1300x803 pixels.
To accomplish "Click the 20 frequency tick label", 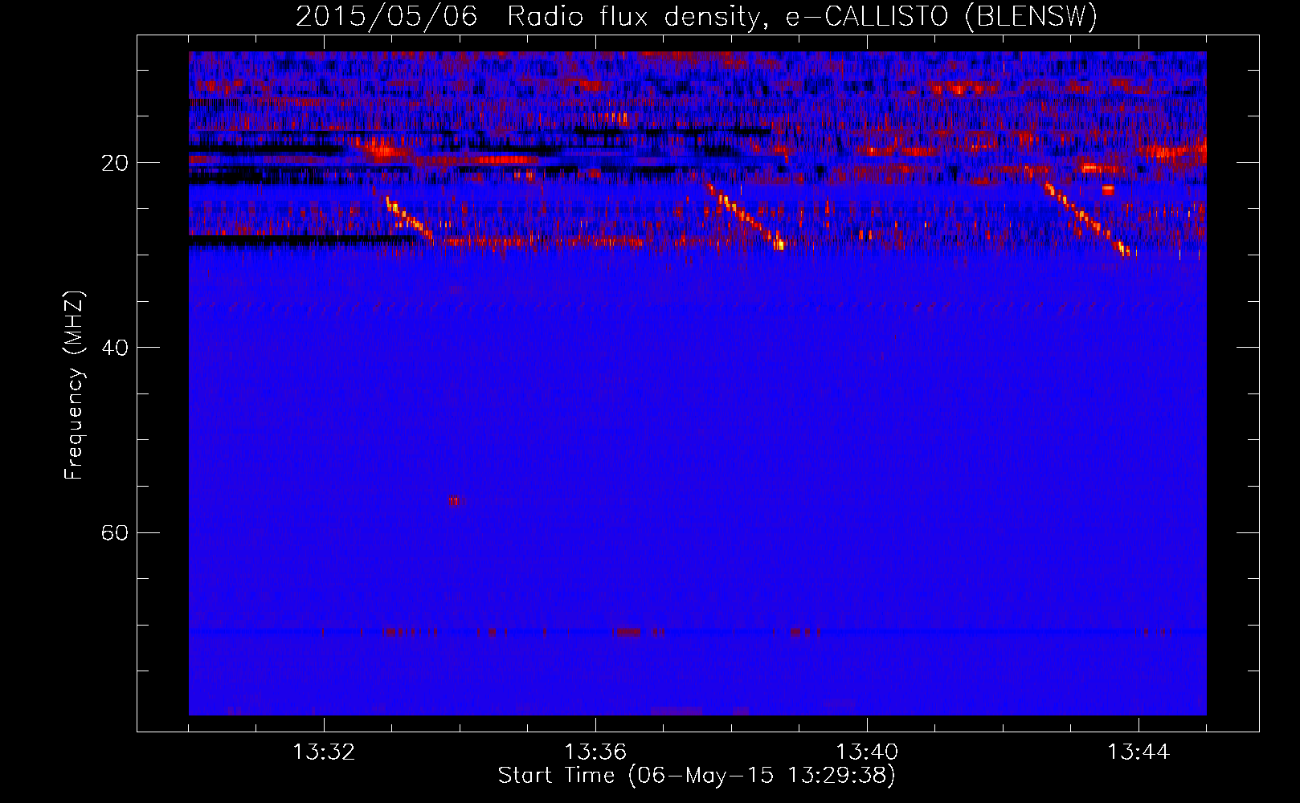I will [114, 163].
